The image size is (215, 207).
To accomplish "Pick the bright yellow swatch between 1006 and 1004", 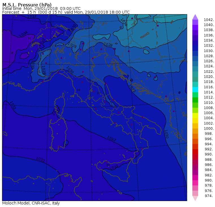I will pos(195,116).
